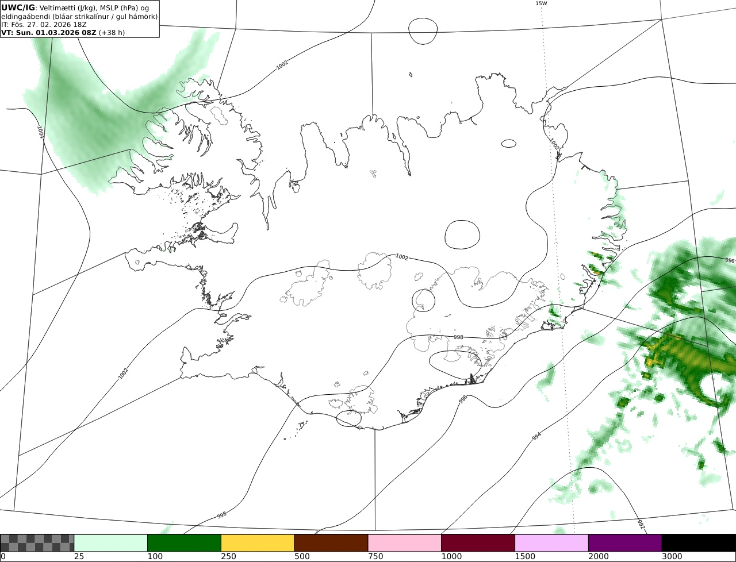Click the legend value "250"
Viewport: 736px width, 562px height.
(228, 557)
